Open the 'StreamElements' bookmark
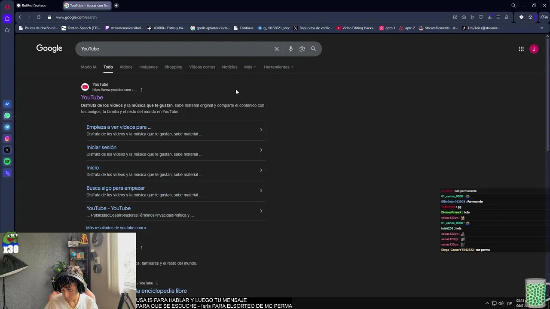This screenshot has width=550, height=309. pos(438,28)
